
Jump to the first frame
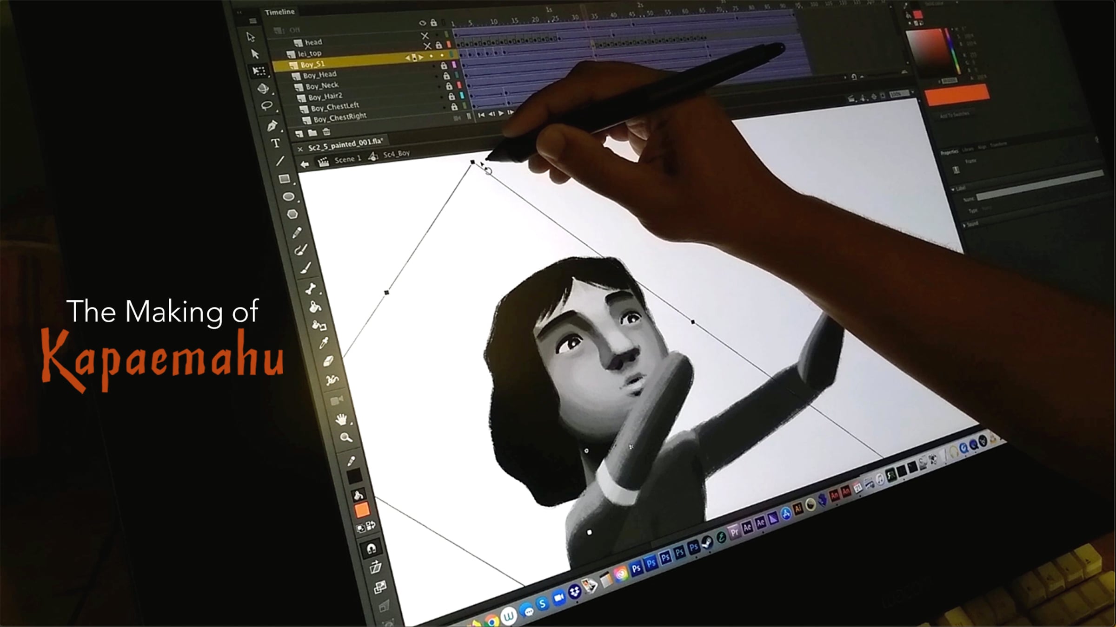(x=481, y=115)
